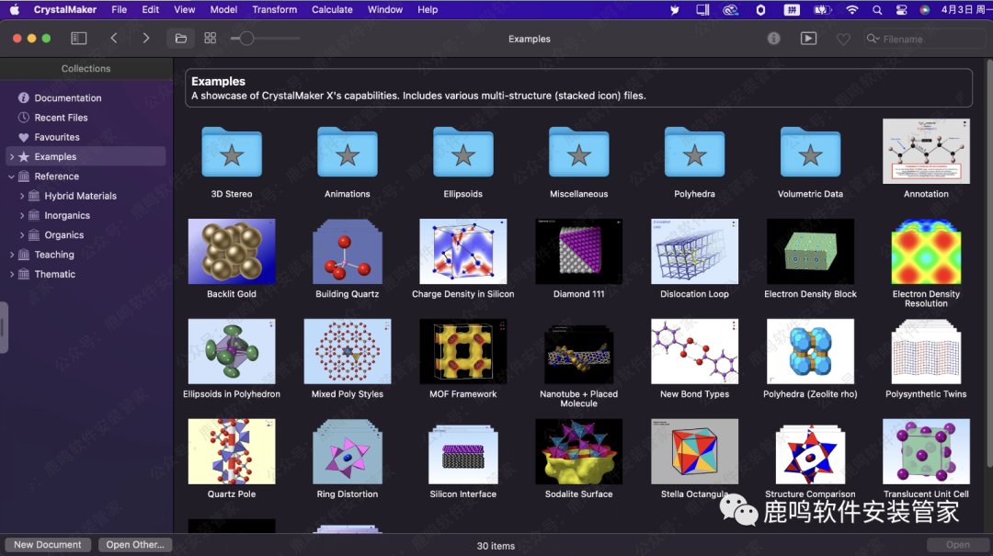
Task: Open the Polyhedra folder
Action: [694, 153]
